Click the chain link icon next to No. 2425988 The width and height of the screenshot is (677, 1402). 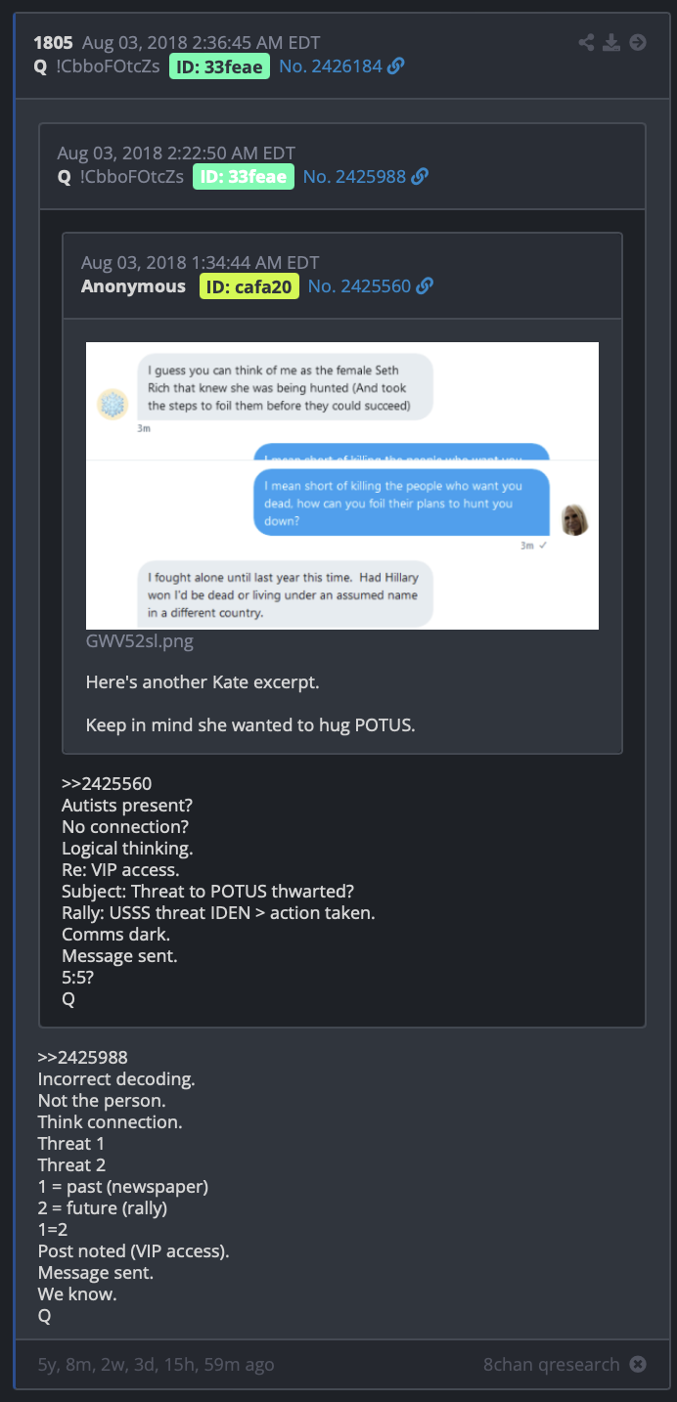click(420, 177)
